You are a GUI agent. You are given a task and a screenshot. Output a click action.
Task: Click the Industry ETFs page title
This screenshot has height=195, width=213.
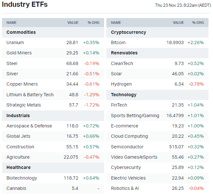[x=25, y=5]
